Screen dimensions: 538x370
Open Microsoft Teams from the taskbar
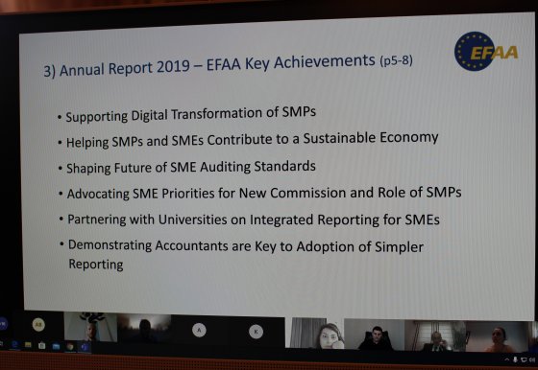85,347
